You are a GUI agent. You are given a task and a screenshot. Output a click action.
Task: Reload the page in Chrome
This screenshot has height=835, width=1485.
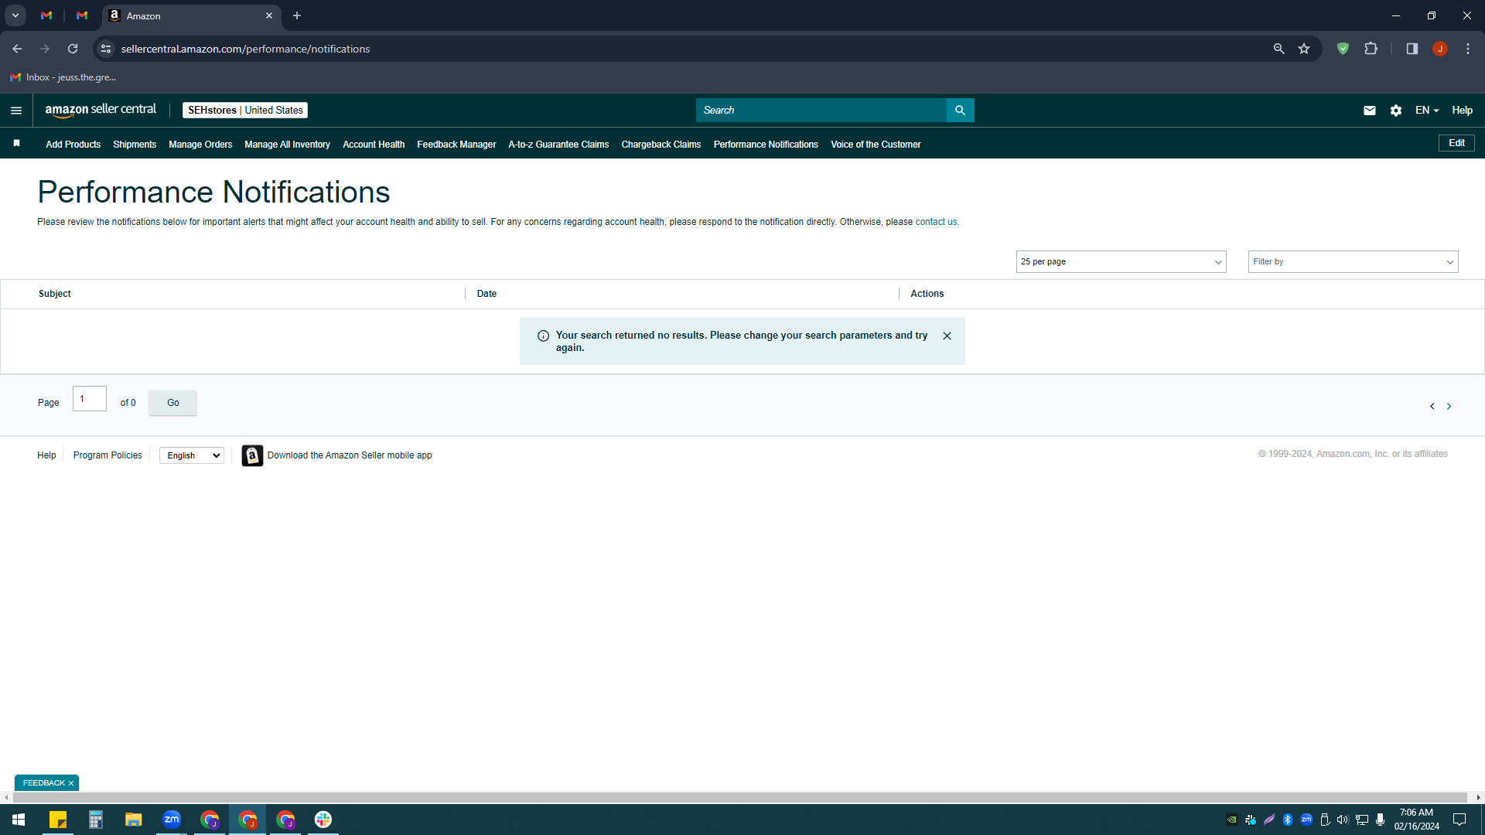tap(73, 49)
